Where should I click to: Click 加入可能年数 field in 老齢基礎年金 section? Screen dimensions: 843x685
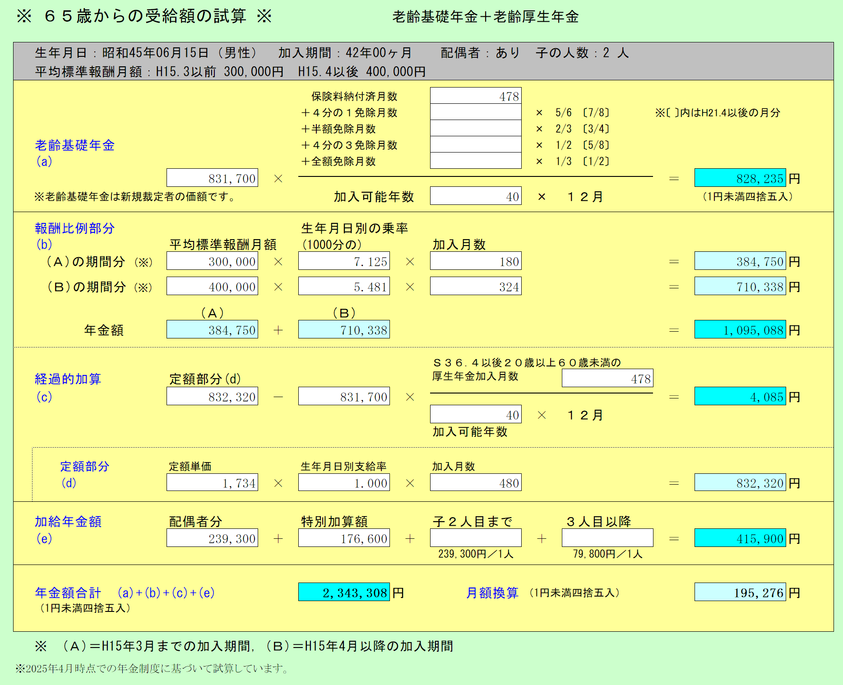476,196
